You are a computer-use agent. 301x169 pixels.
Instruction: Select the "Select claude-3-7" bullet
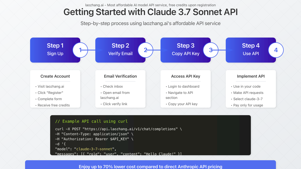pyautogui.click(x=247, y=99)
